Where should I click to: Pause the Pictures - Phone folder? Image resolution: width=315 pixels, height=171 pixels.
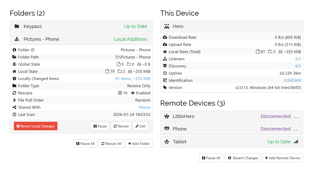pyautogui.click(x=100, y=126)
